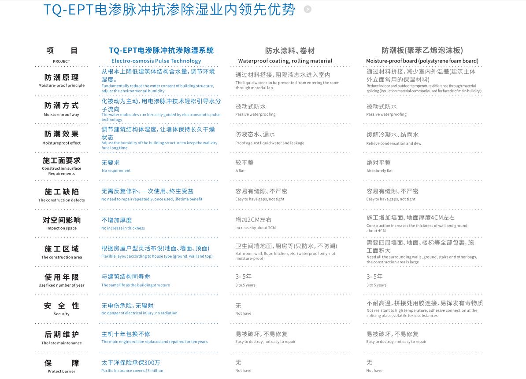Click blue cell '不增加厚度'
This screenshot has height=379, width=526.
click(x=117, y=220)
